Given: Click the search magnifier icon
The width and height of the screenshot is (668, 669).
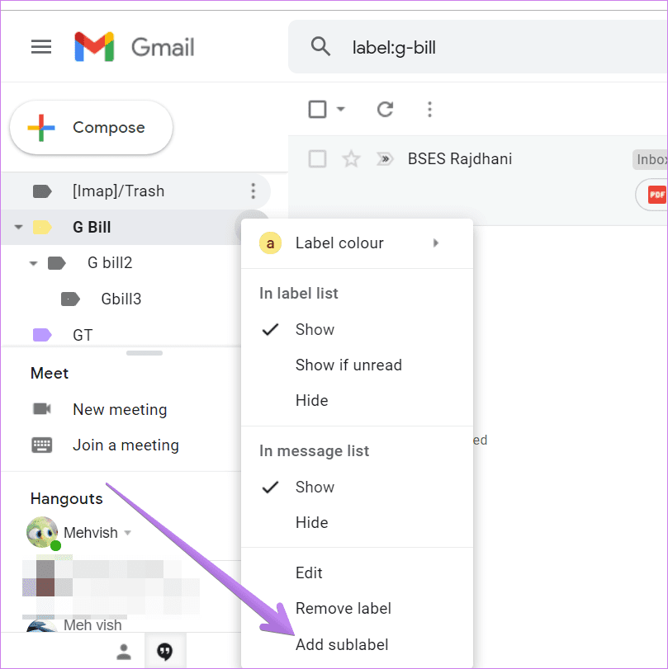Looking at the screenshot, I should pos(320,47).
